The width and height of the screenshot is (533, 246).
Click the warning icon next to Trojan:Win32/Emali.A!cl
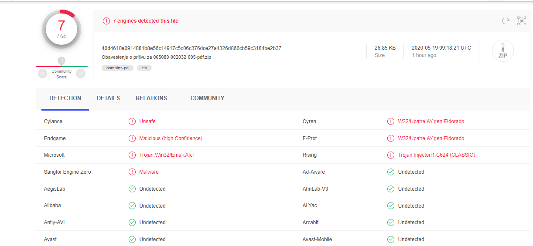pyautogui.click(x=132, y=155)
